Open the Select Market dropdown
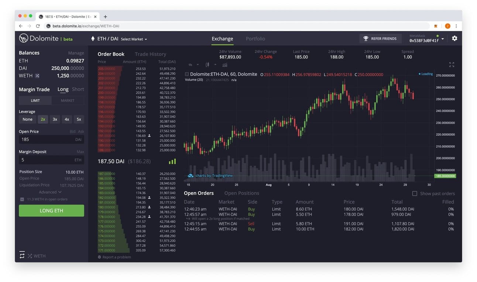477x282 pixels. point(134,39)
